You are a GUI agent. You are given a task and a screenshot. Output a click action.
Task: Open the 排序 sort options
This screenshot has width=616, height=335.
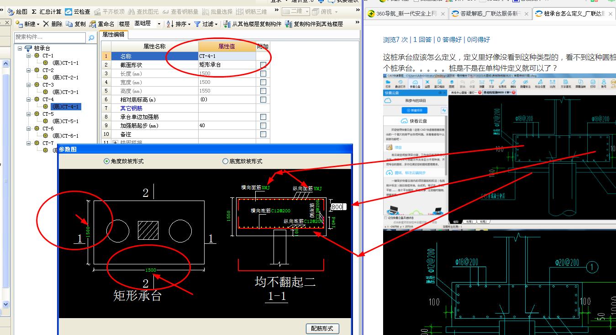[178, 24]
